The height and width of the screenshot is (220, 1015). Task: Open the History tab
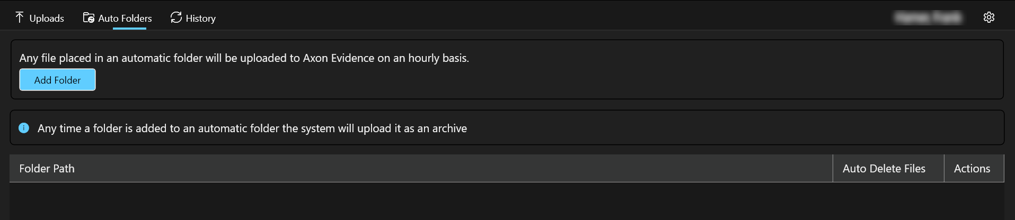tap(200, 19)
